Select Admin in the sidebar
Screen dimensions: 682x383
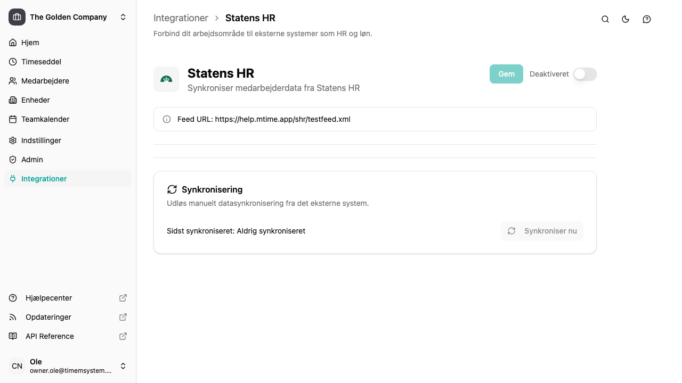(x=68, y=160)
